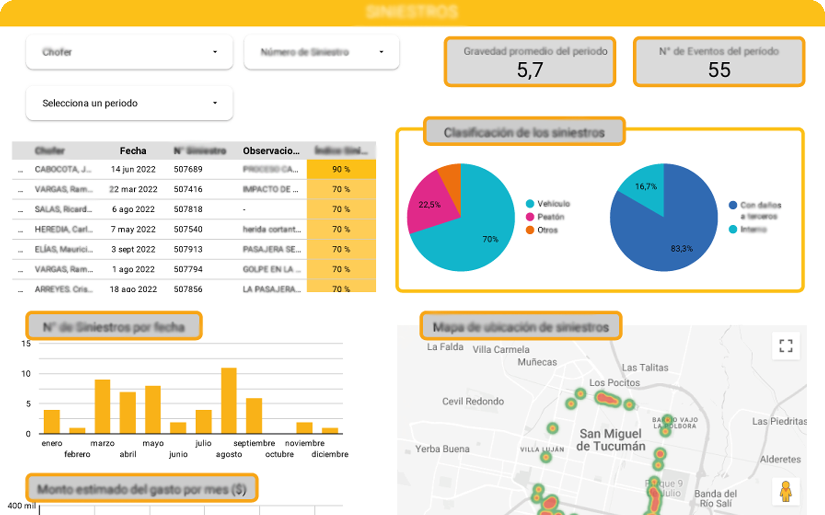Click the Con daños a terceros legend dot
This screenshot has width=825, height=515.
coord(733,205)
